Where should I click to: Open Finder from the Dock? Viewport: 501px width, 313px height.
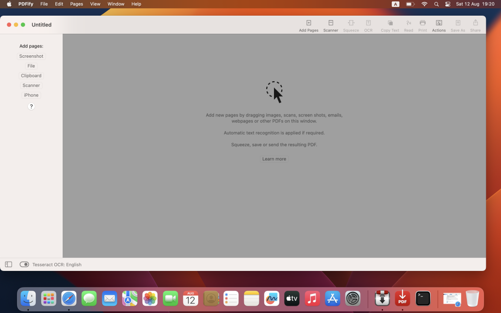[28, 298]
